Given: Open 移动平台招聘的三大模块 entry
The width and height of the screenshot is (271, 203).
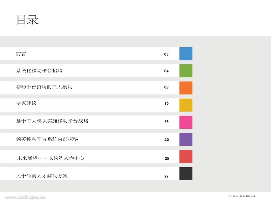Looking at the screenshot, I should click(44, 87).
